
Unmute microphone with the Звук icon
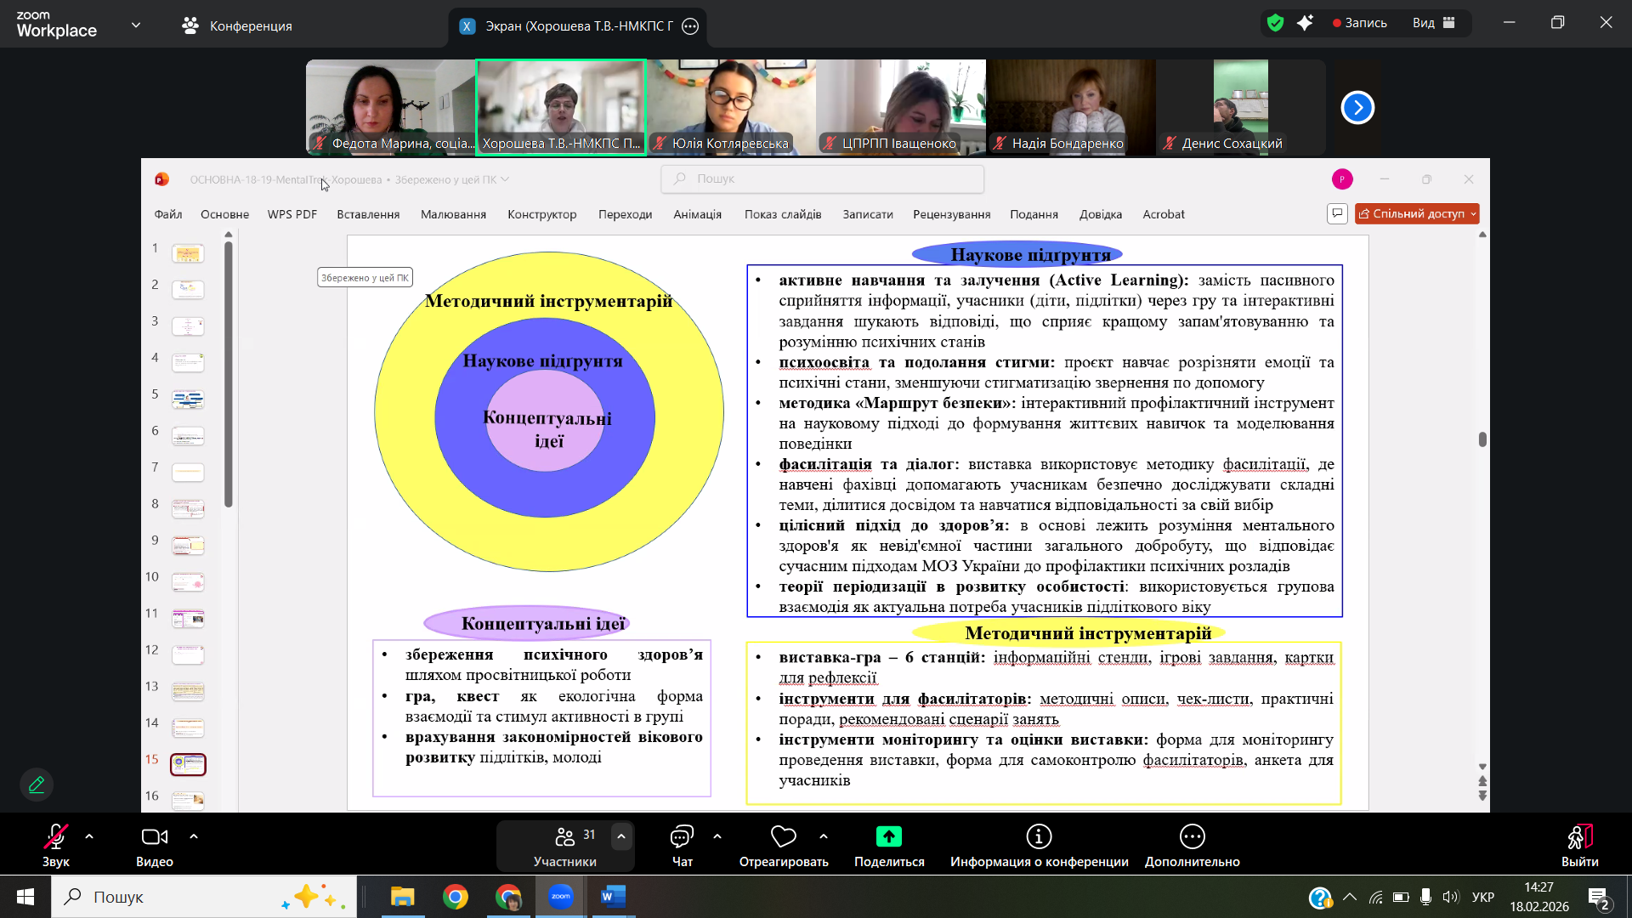tap(55, 837)
